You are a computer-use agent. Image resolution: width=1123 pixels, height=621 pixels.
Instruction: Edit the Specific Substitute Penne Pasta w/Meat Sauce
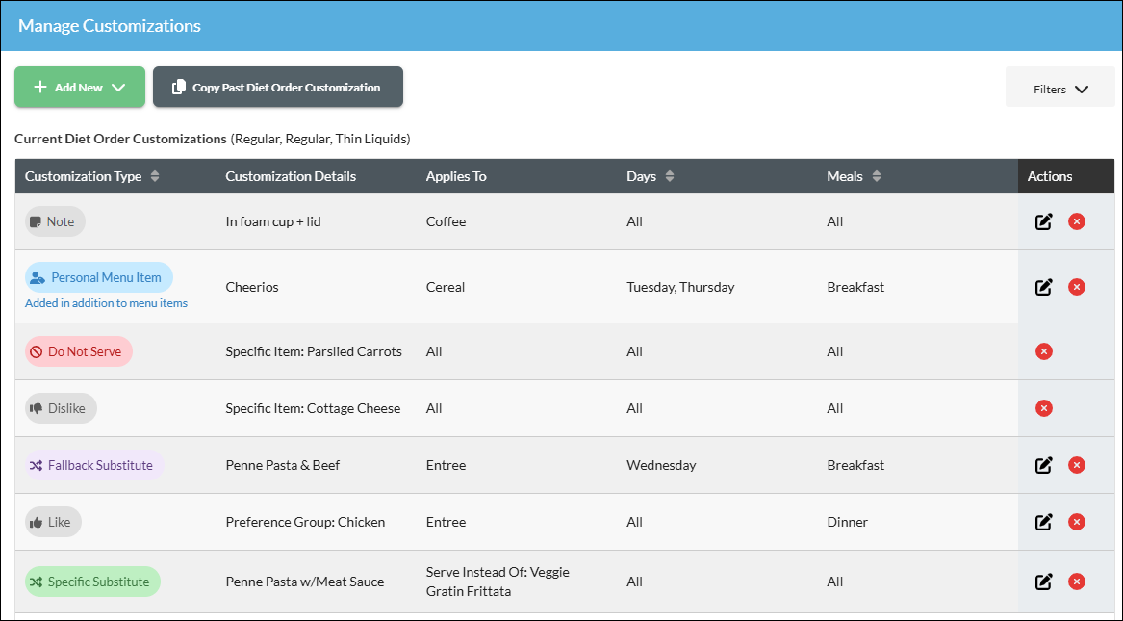point(1043,582)
